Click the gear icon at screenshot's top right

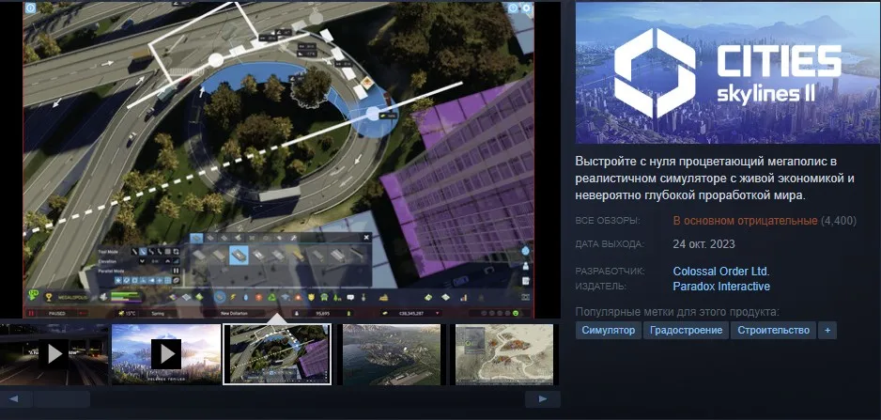[527, 8]
